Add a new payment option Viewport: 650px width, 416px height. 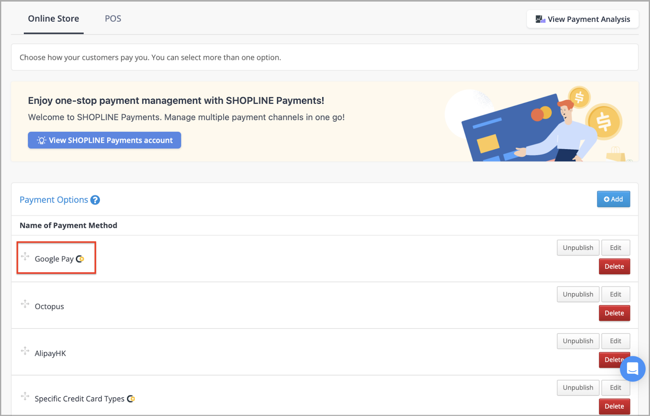[x=613, y=199]
